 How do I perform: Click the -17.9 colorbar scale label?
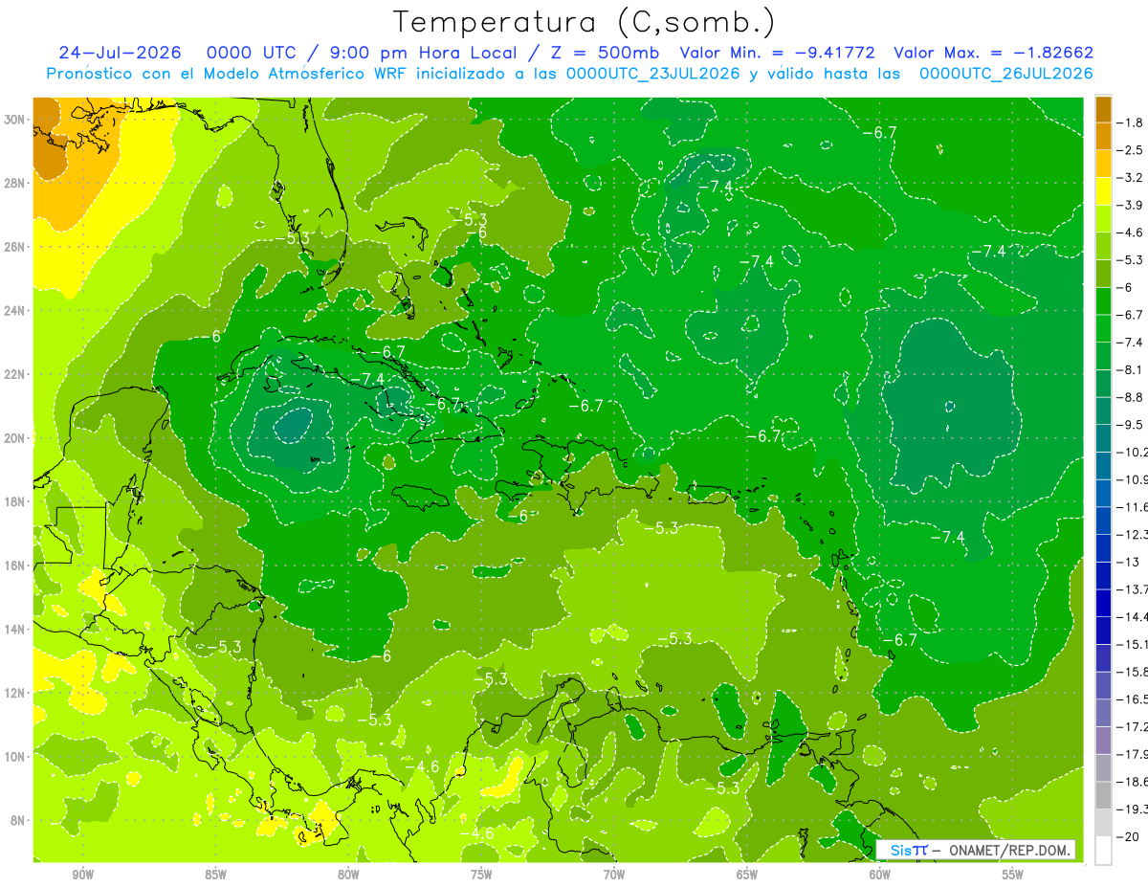(1133, 754)
